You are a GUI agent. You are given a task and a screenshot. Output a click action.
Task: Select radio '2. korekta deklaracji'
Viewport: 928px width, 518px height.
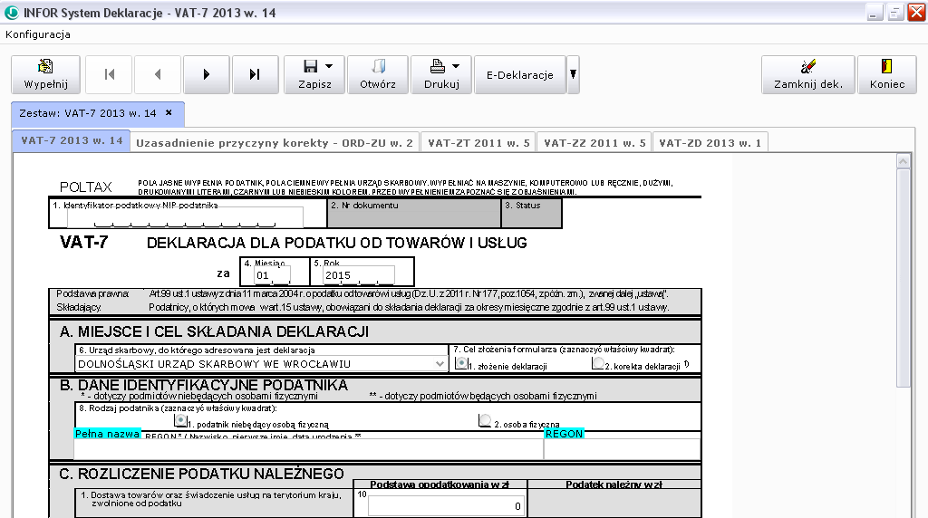coord(598,363)
